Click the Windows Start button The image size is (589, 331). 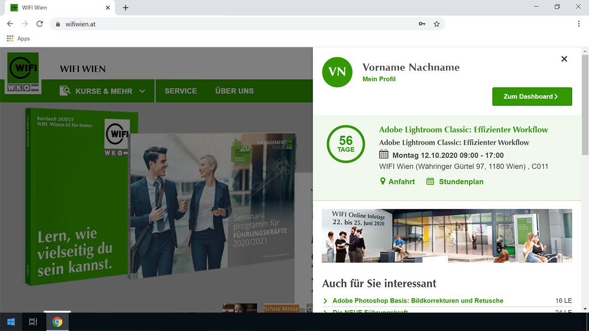tap(11, 322)
